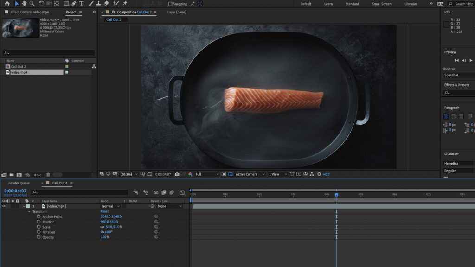Screen dimensions: 475x267
Task: Switch to the Render Queue tab
Action: tap(19, 183)
